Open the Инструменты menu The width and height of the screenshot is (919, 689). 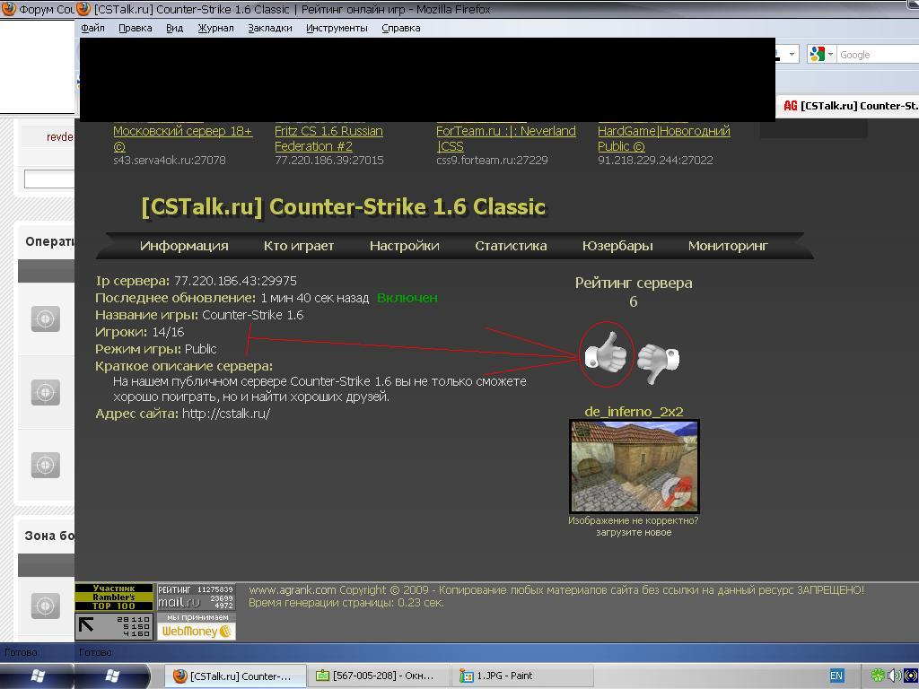pos(337,28)
